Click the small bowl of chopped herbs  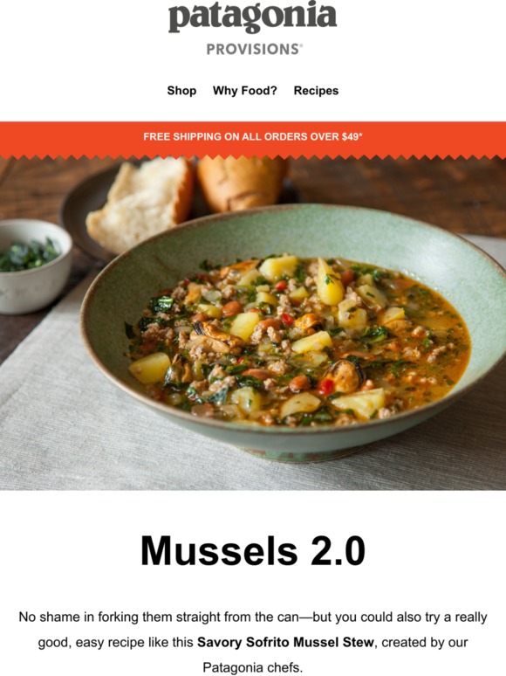tap(32, 266)
